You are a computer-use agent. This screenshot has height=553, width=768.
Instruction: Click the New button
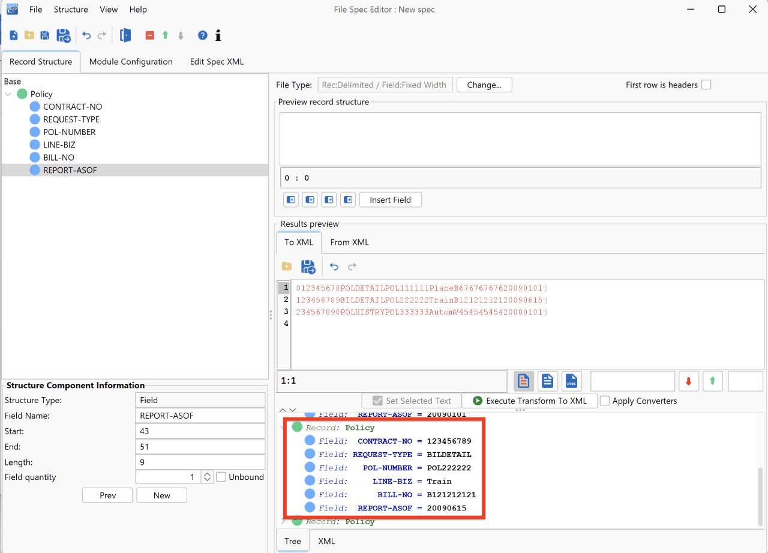coord(161,495)
